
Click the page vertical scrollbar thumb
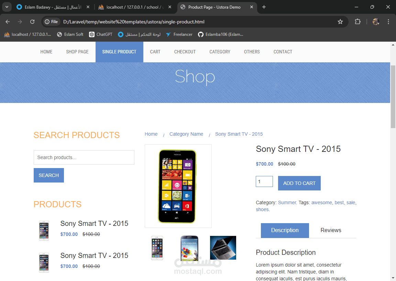393,97
